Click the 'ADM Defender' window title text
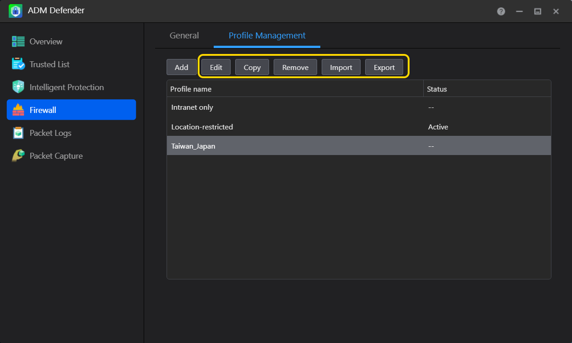This screenshot has width=572, height=343. (x=56, y=11)
